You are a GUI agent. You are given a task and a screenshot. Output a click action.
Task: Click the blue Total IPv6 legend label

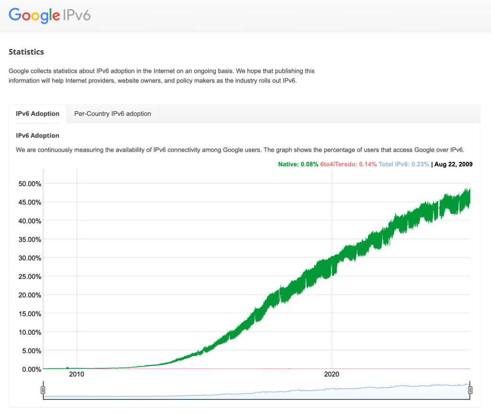[x=404, y=164]
